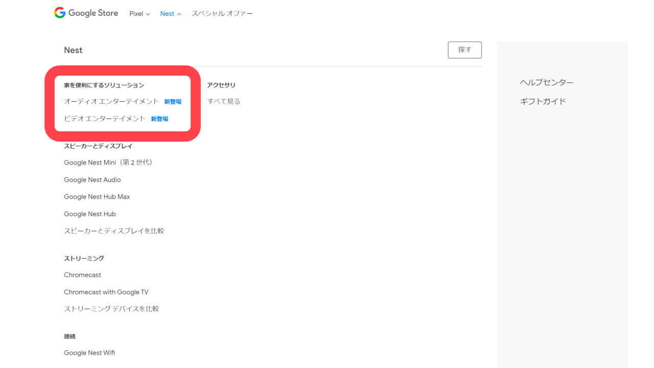
Task: Click the Google Store logo icon
Action: click(60, 12)
